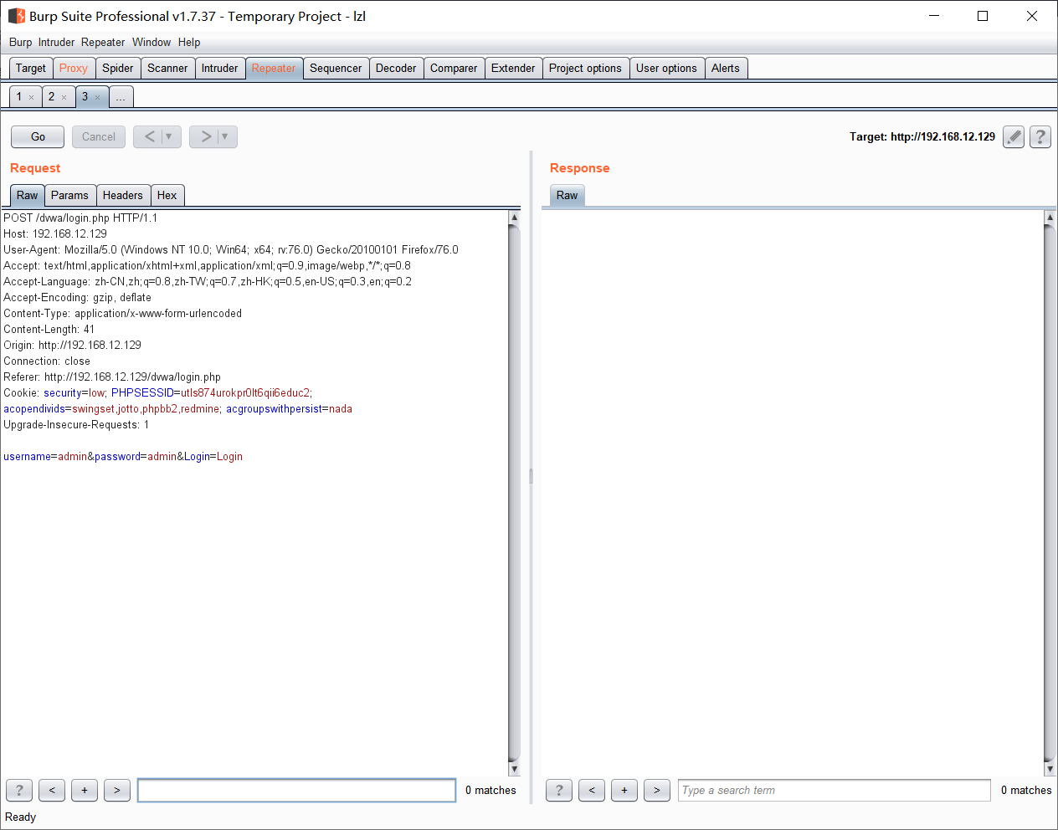Screen dimensions: 1058x830
Task: Focus the response search term field
Action: click(x=835, y=790)
